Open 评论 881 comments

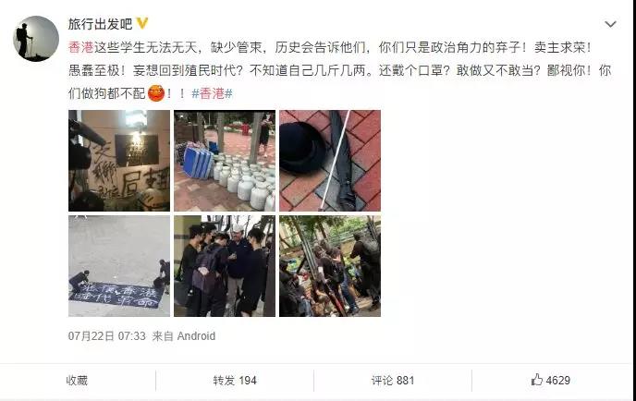pyautogui.click(x=393, y=381)
